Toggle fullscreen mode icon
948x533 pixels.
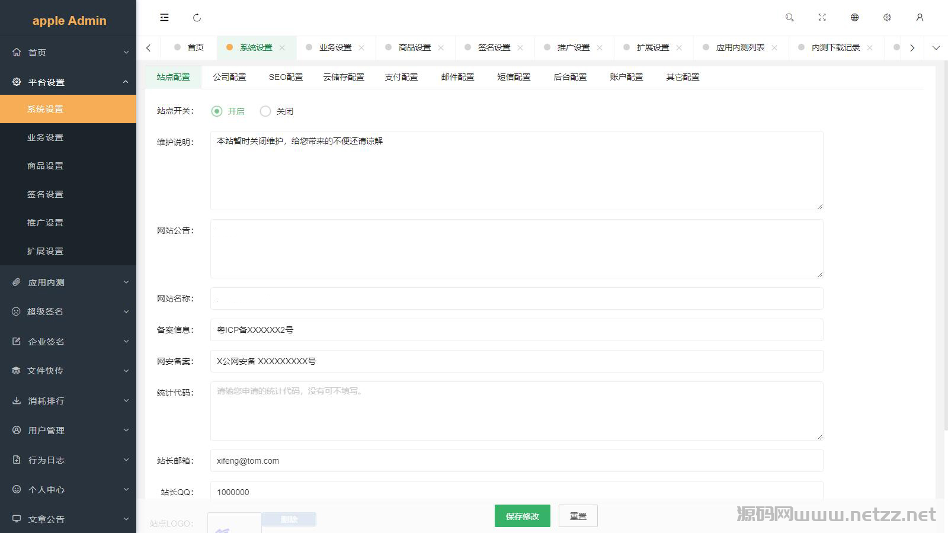pyautogui.click(x=822, y=18)
